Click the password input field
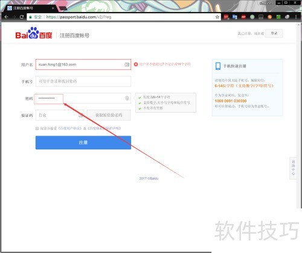This screenshot has width=302, height=253. [83, 98]
